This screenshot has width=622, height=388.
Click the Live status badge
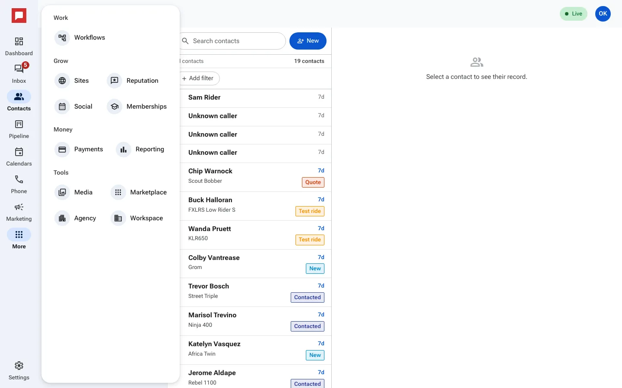pyautogui.click(x=574, y=14)
